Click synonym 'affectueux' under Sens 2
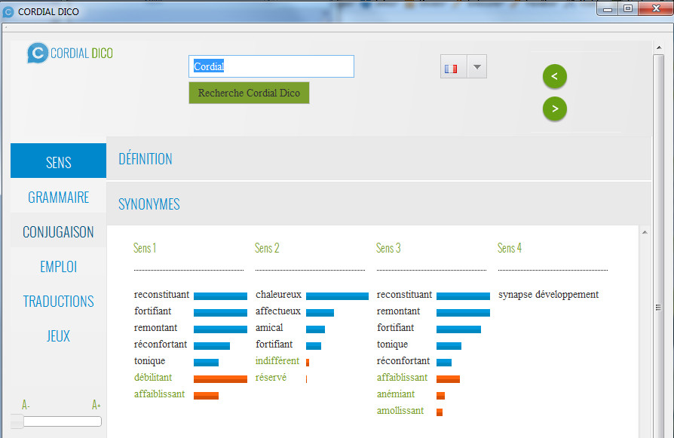Screen dimensions: 674x438 click(x=278, y=311)
